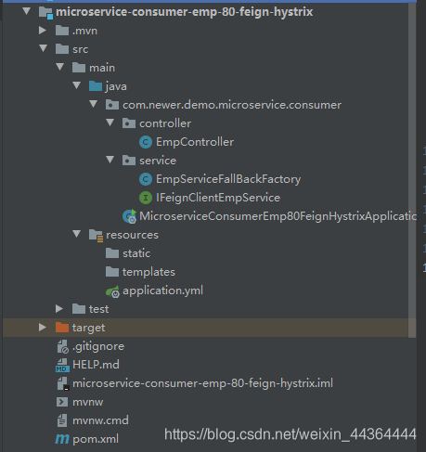Click the mvnw shell script icon

(x=62, y=402)
